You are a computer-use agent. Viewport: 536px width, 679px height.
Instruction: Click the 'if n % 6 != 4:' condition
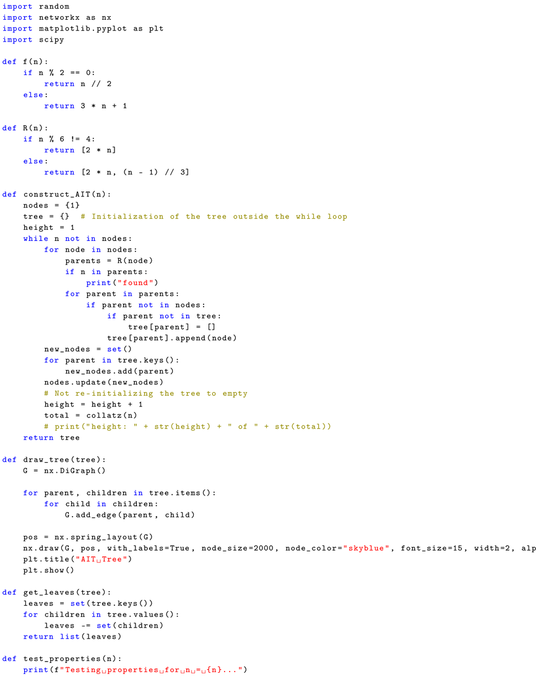click(59, 139)
